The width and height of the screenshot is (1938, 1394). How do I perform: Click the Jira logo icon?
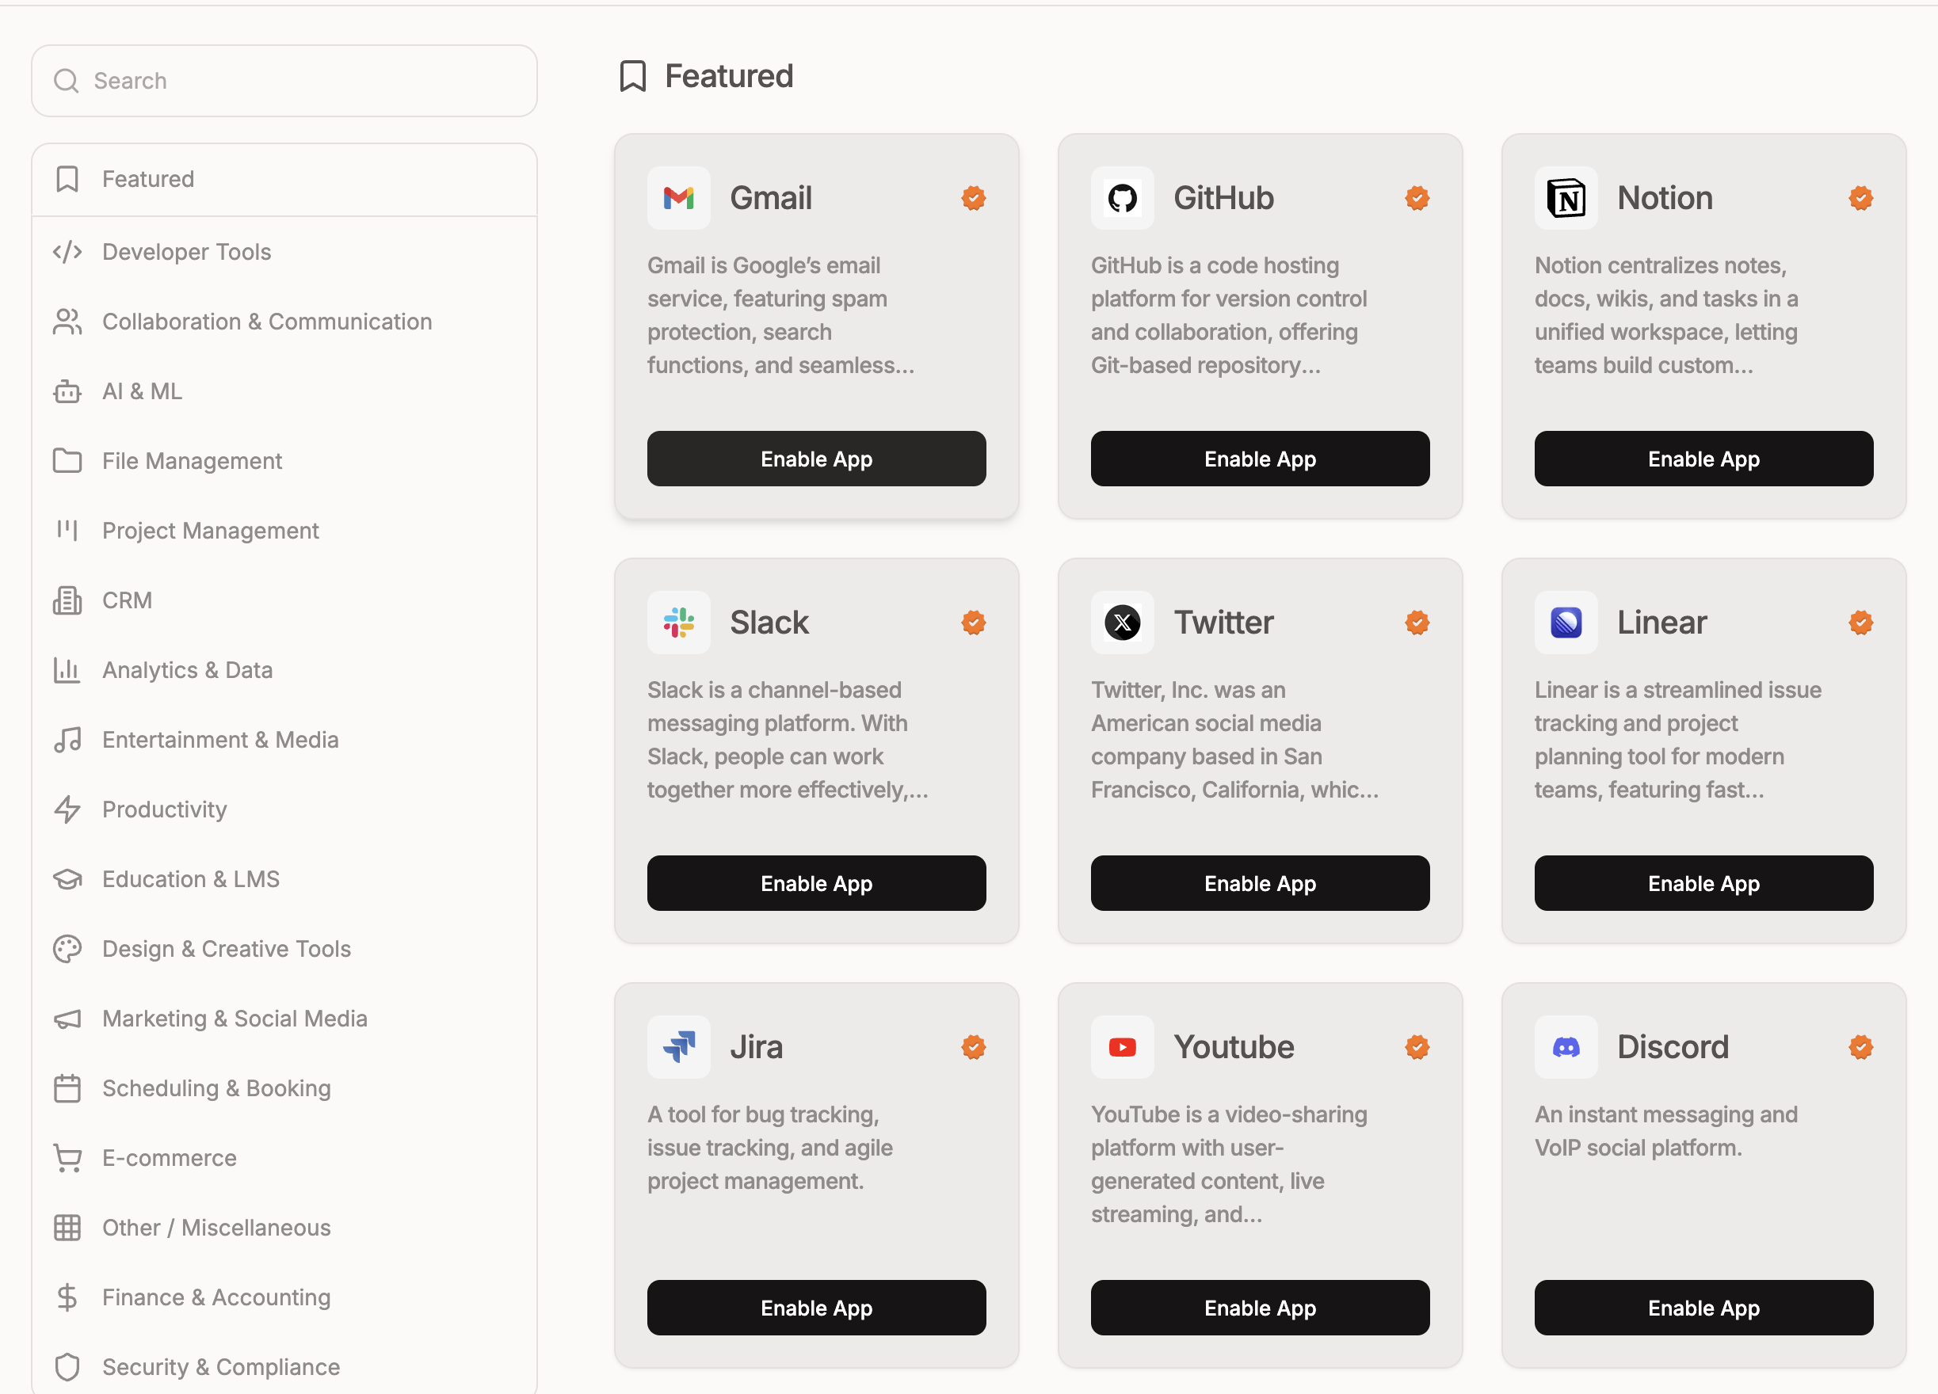[678, 1047]
